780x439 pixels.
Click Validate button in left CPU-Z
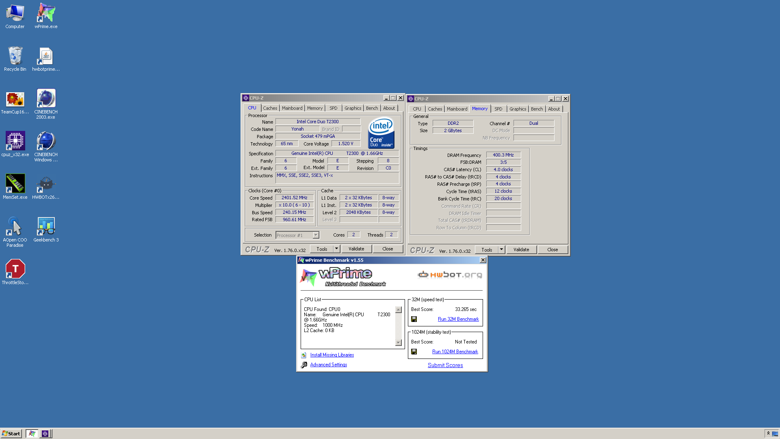[x=356, y=249]
